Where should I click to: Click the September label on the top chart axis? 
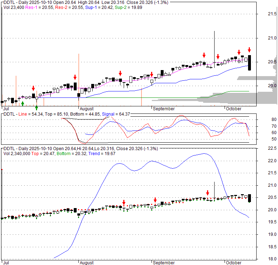point(164,109)
